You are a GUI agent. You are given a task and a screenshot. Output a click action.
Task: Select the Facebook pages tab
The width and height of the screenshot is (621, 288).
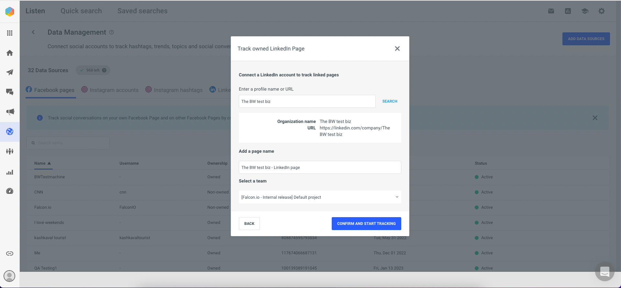(50, 90)
